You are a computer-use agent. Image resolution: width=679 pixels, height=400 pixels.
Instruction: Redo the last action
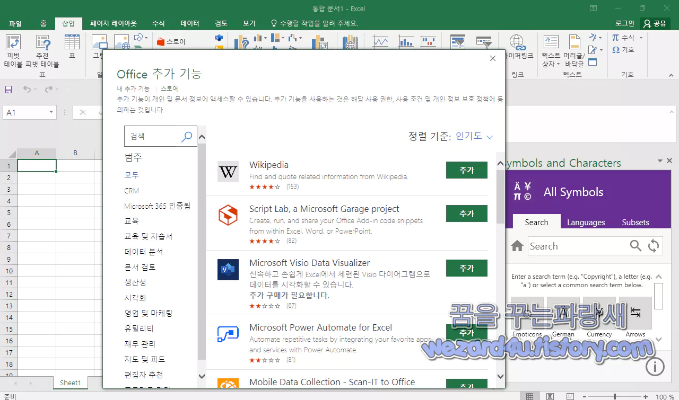(x=49, y=90)
